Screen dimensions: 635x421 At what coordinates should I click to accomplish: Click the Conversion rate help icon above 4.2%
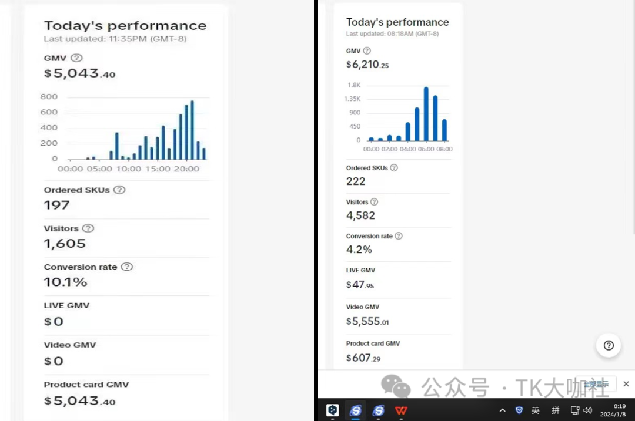tap(399, 235)
